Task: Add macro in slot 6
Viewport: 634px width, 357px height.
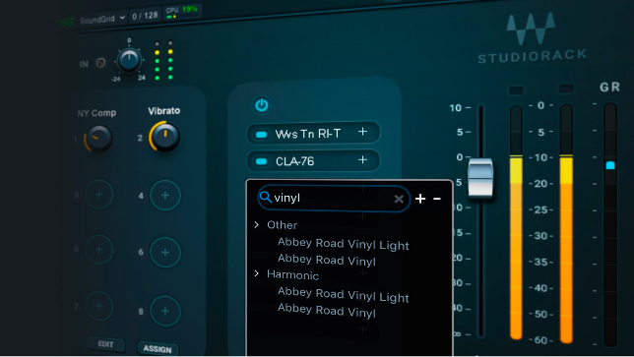Action: 165,253
